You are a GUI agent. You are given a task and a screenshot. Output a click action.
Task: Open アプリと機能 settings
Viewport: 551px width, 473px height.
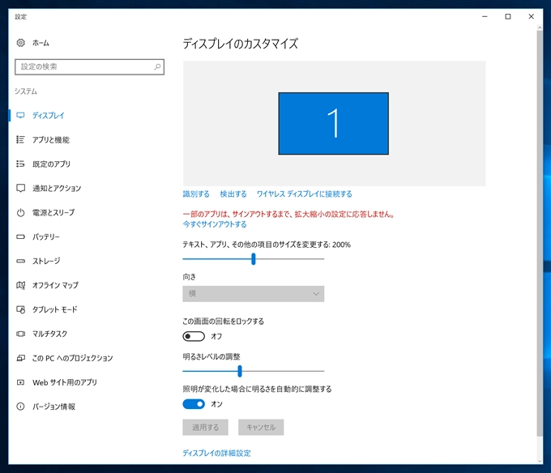coord(51,139)
